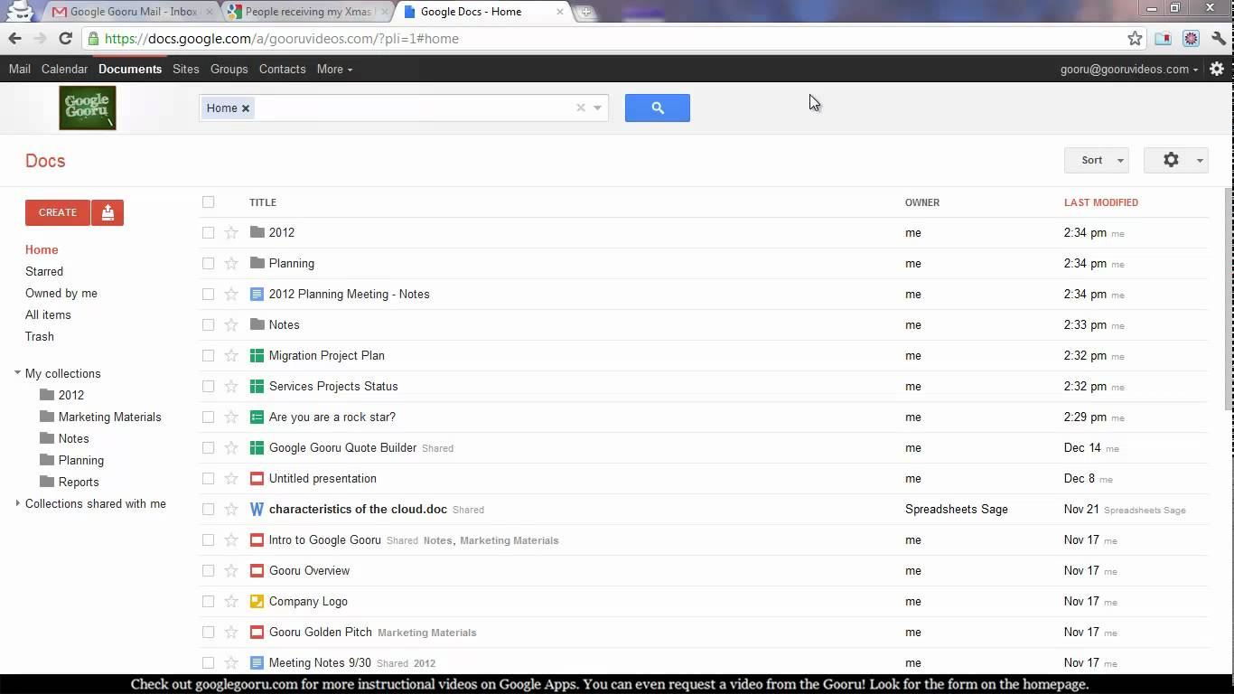The height and width of the screenshot is (694, 1234).
Task: Remove the Home filter chip from search
Action: [245, 108]
